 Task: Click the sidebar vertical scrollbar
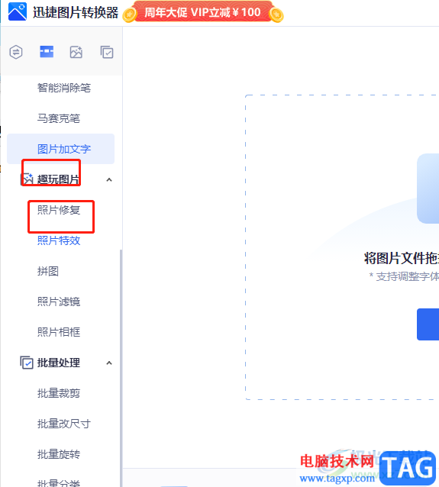pos(121,368)
